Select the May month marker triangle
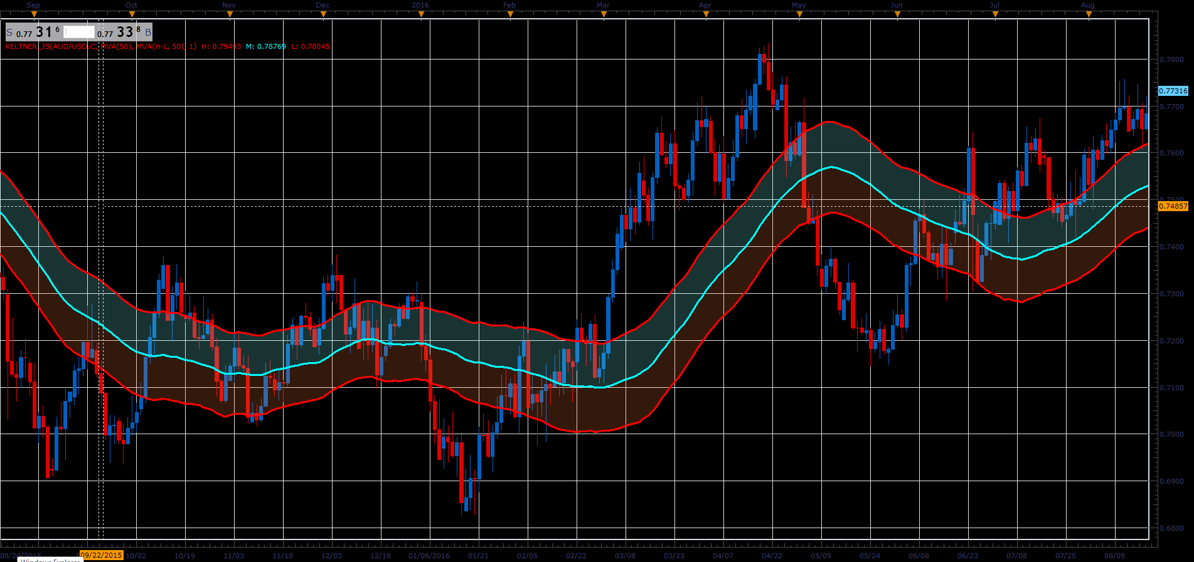The image size is (1194, 562). pos(799,14)
